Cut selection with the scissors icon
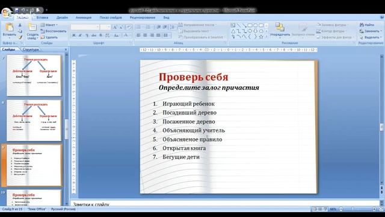The image size is (385, 217). tap(20, 25)
